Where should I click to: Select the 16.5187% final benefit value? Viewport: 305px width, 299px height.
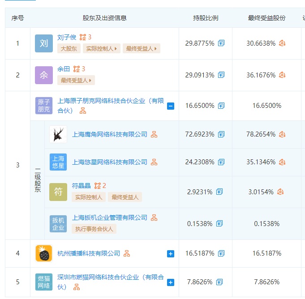266,253
